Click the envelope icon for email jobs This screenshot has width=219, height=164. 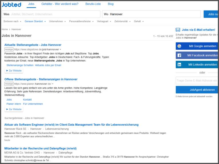pos(178,30)
